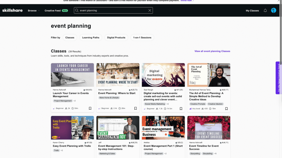
Task: Select the Marketing & Sales tag
Action: point(107,154)
